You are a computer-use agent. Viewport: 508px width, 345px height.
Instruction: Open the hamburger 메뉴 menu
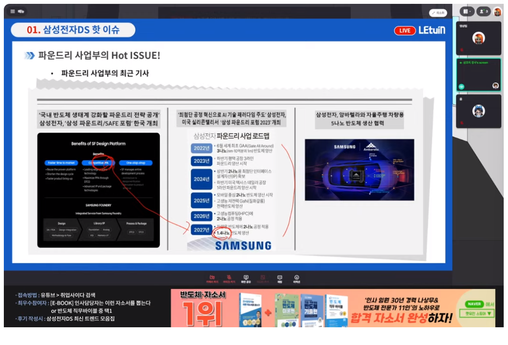(x=17, y=11)
